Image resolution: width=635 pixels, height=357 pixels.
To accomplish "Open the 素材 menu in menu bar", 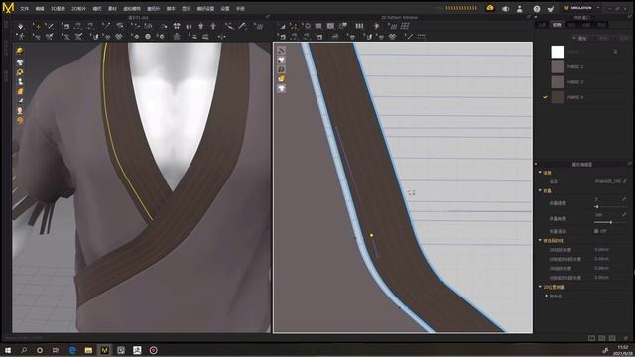I will 112,9.
